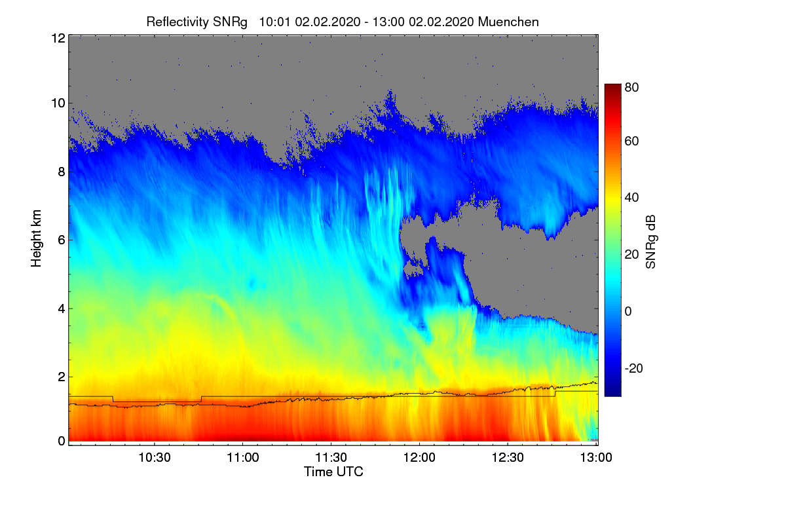Click the height axis value 10

(x=57, y=103)
